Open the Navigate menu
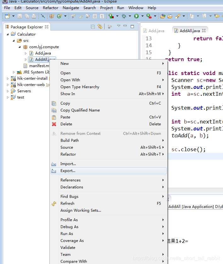Screen dimensions: 223x264 (x=71, y=8)
